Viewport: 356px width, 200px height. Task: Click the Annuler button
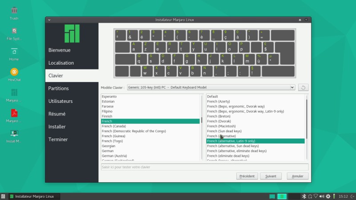coord(297,176)
